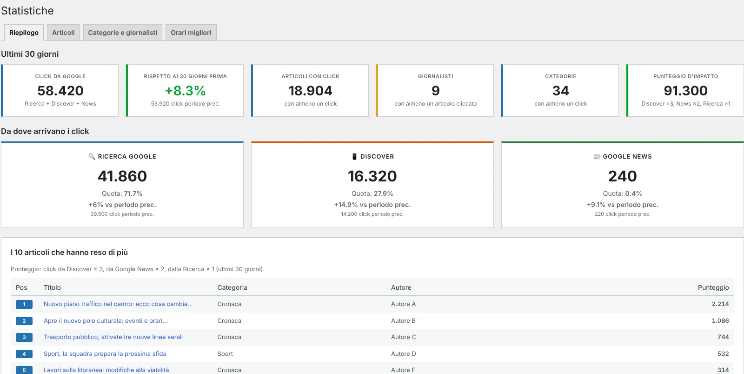The height and width of the screenshot is (374, 744).
Task: Click 'Autore A' cell
Action: pos(404,304)
